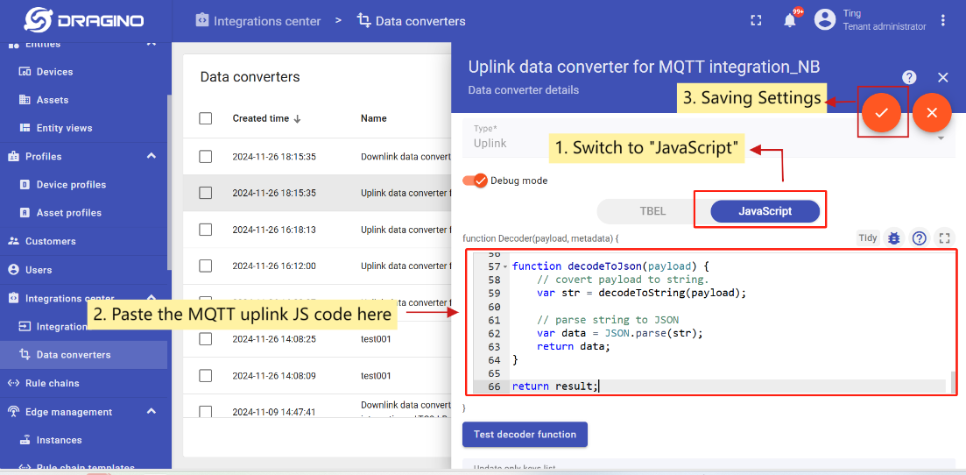Toggle Debug mode switch
Viewport: 966px width, 475px height.
pyautogui.click(x=475, y=181)
